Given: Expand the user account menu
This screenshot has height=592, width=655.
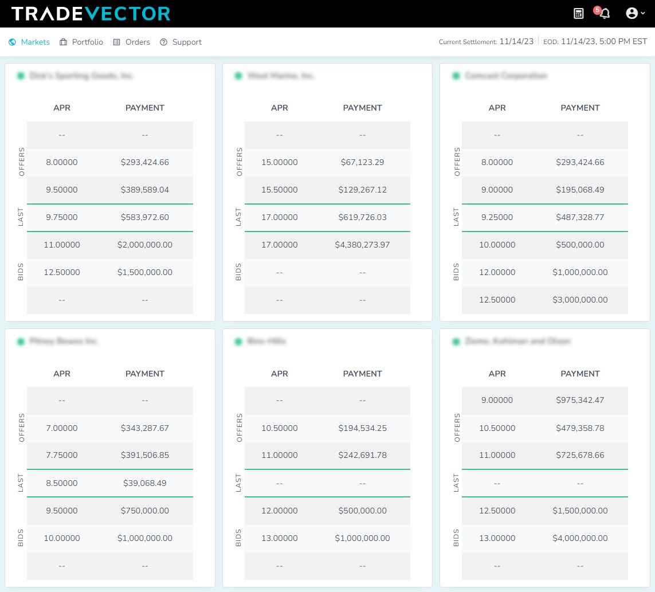Looking at the screenshot, I should [636, 13].
